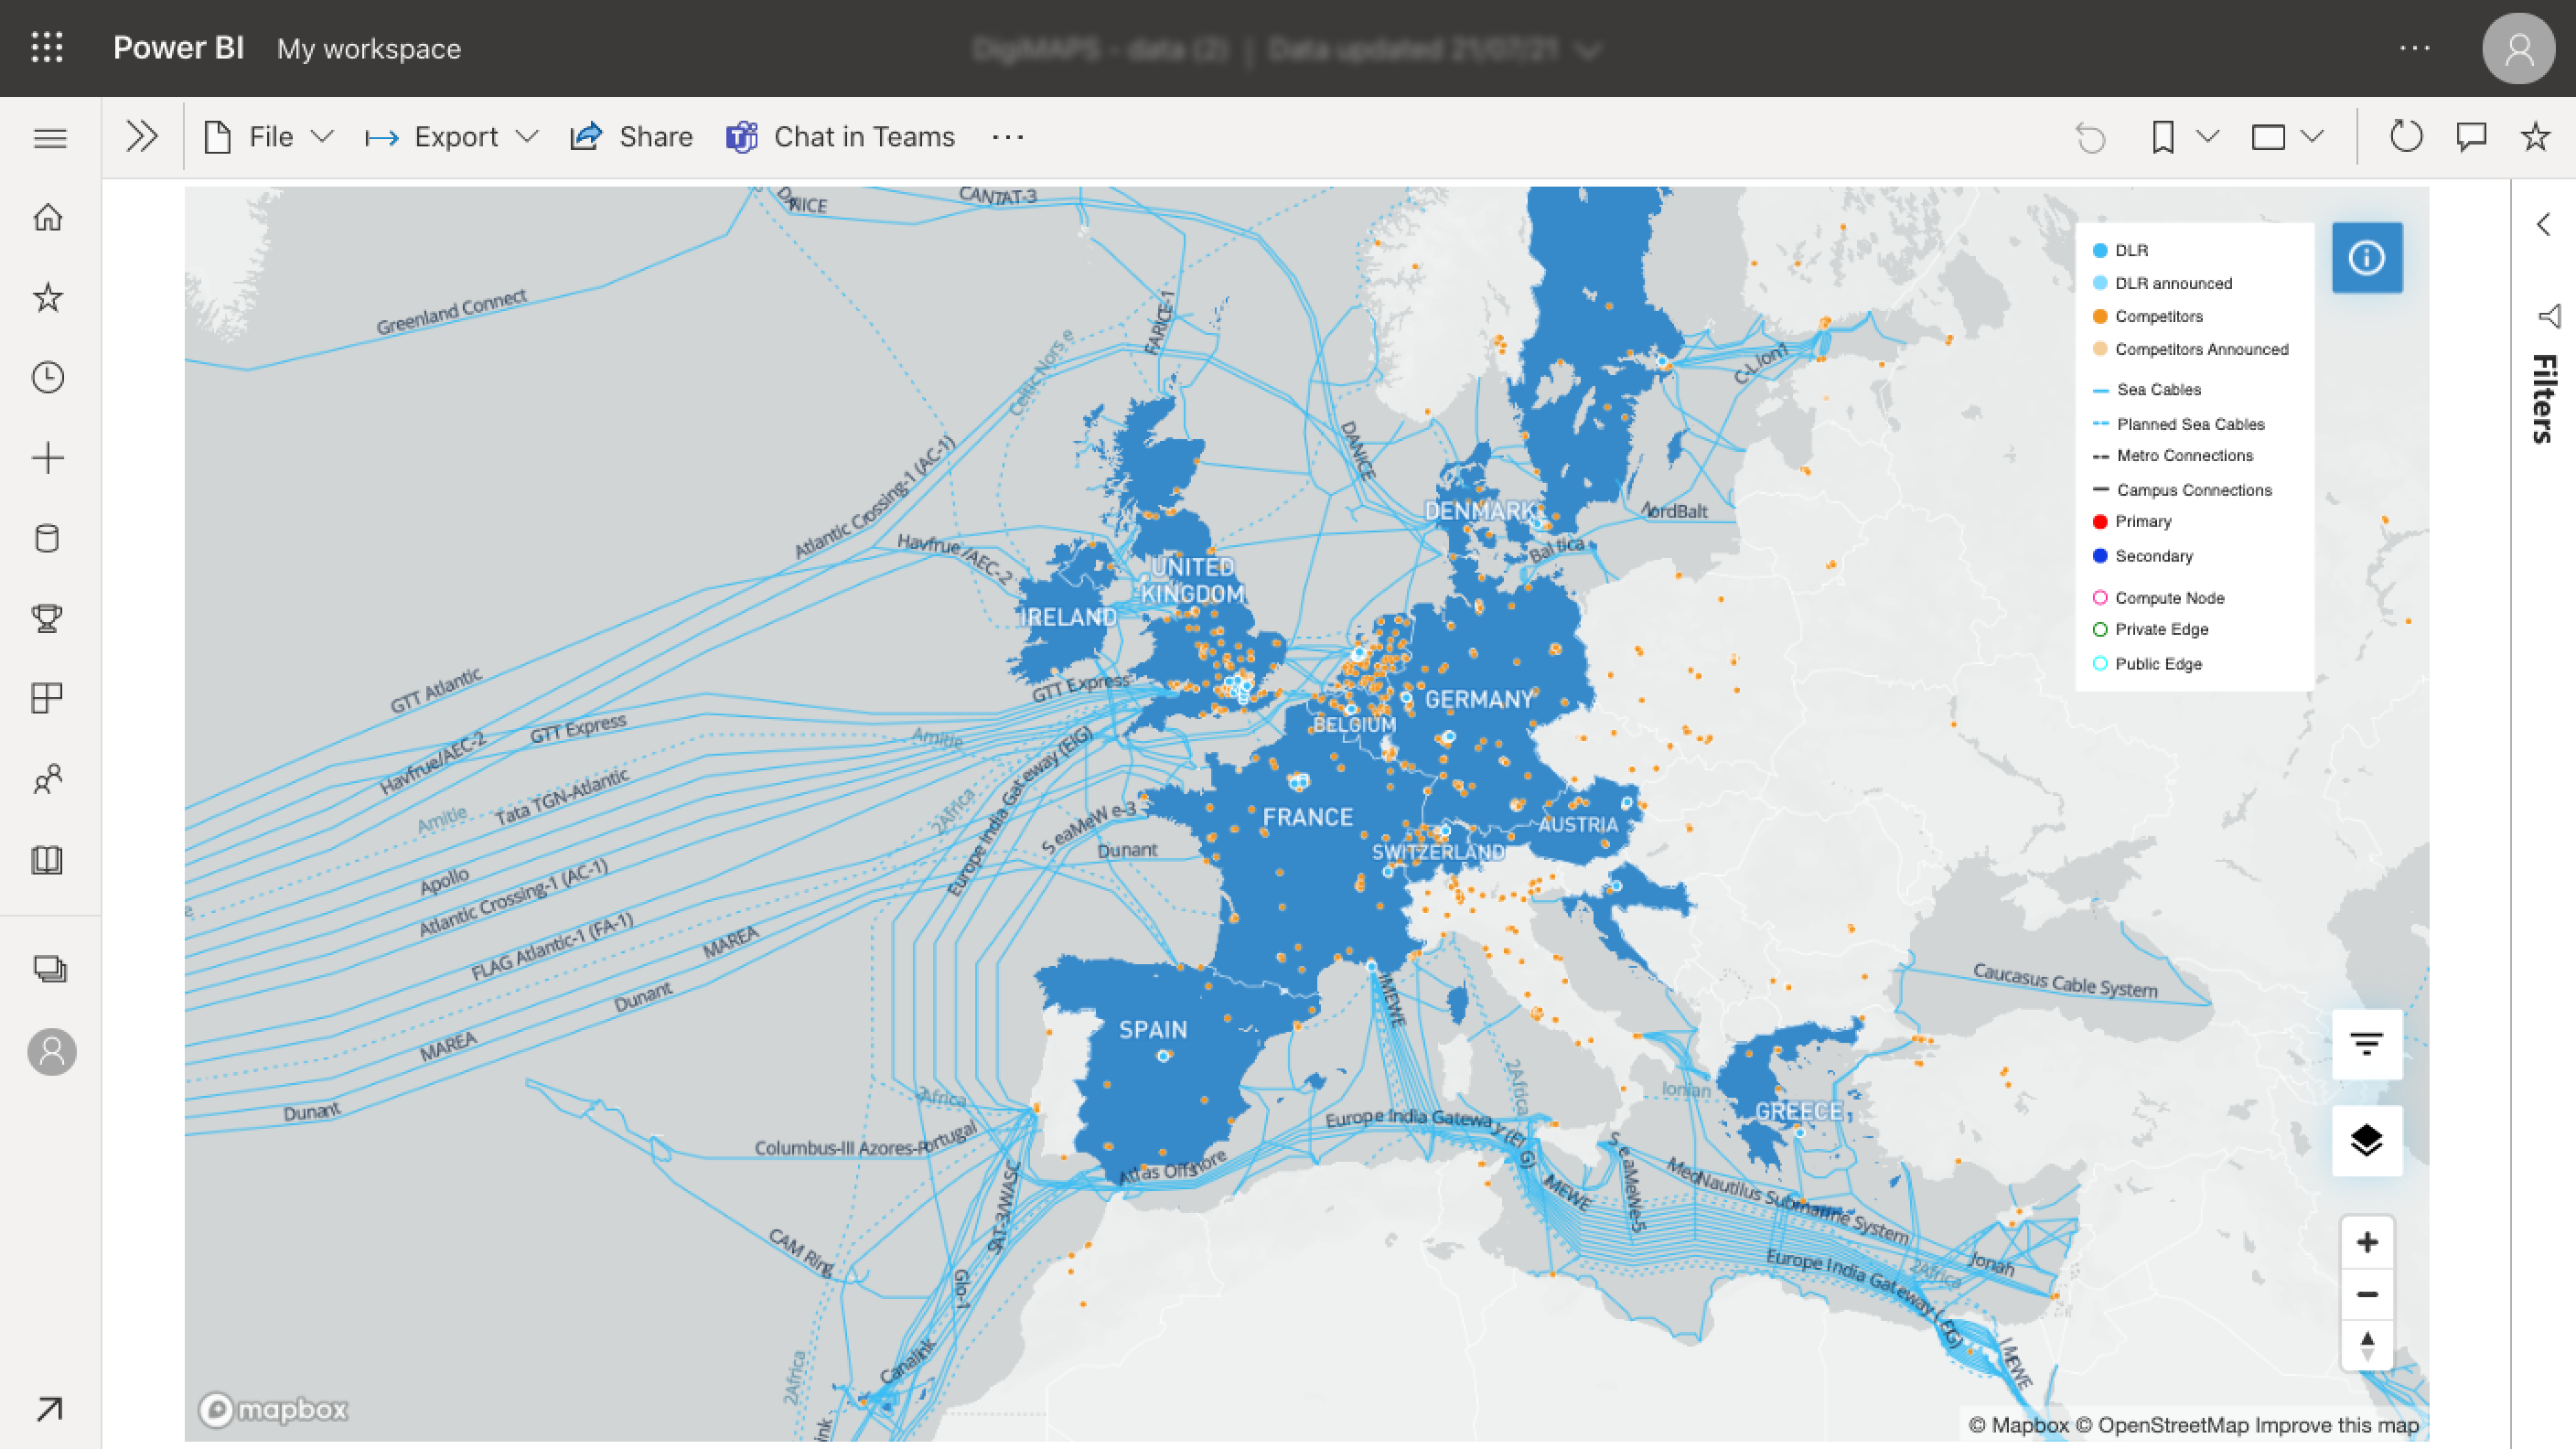2576x1449 pixels.
Task: Click the view mode rectangle icon
Action: click(x=2268, y=137)
